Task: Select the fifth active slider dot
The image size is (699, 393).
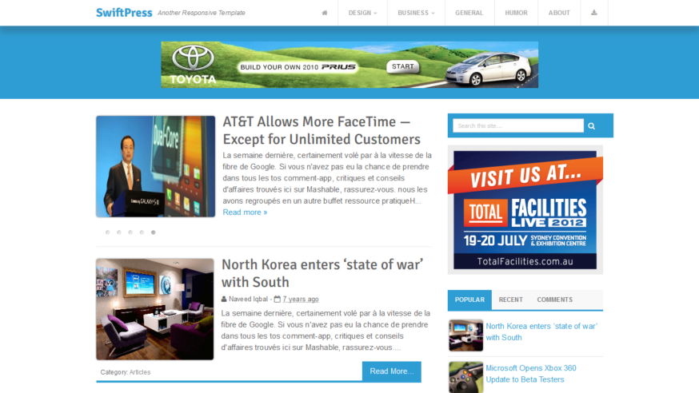Action: click(x=154, y=232)
